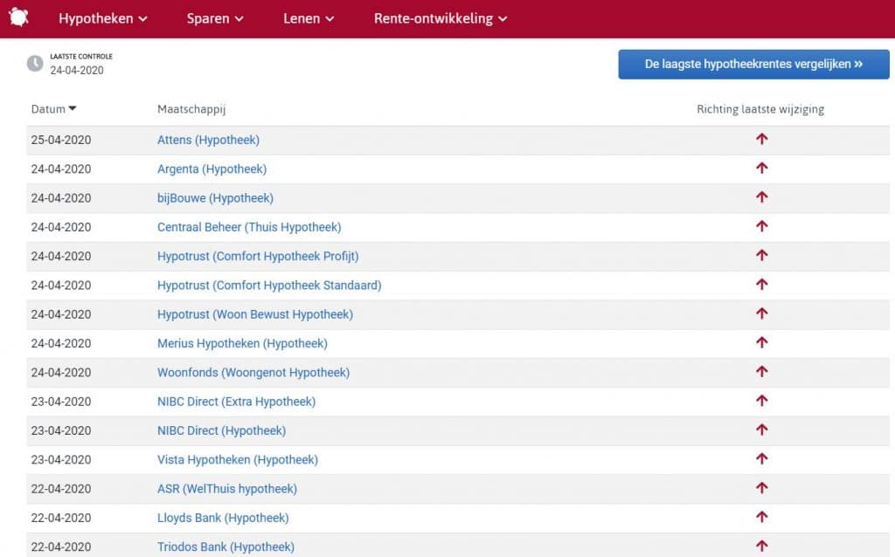Viewport: 895px width, 557px height.
Task: Click the arrow in Centraal Beheer row
Action: point(761,226)
